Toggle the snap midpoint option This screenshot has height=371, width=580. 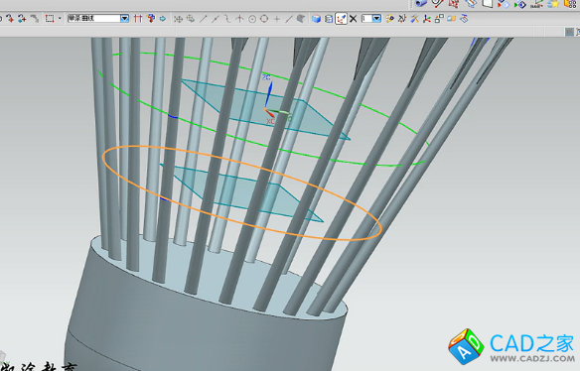click(216, 19)
